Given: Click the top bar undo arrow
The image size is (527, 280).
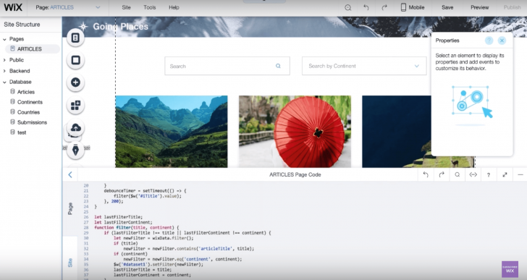Looking at the screenshot, I should click(x=366, y=7).
